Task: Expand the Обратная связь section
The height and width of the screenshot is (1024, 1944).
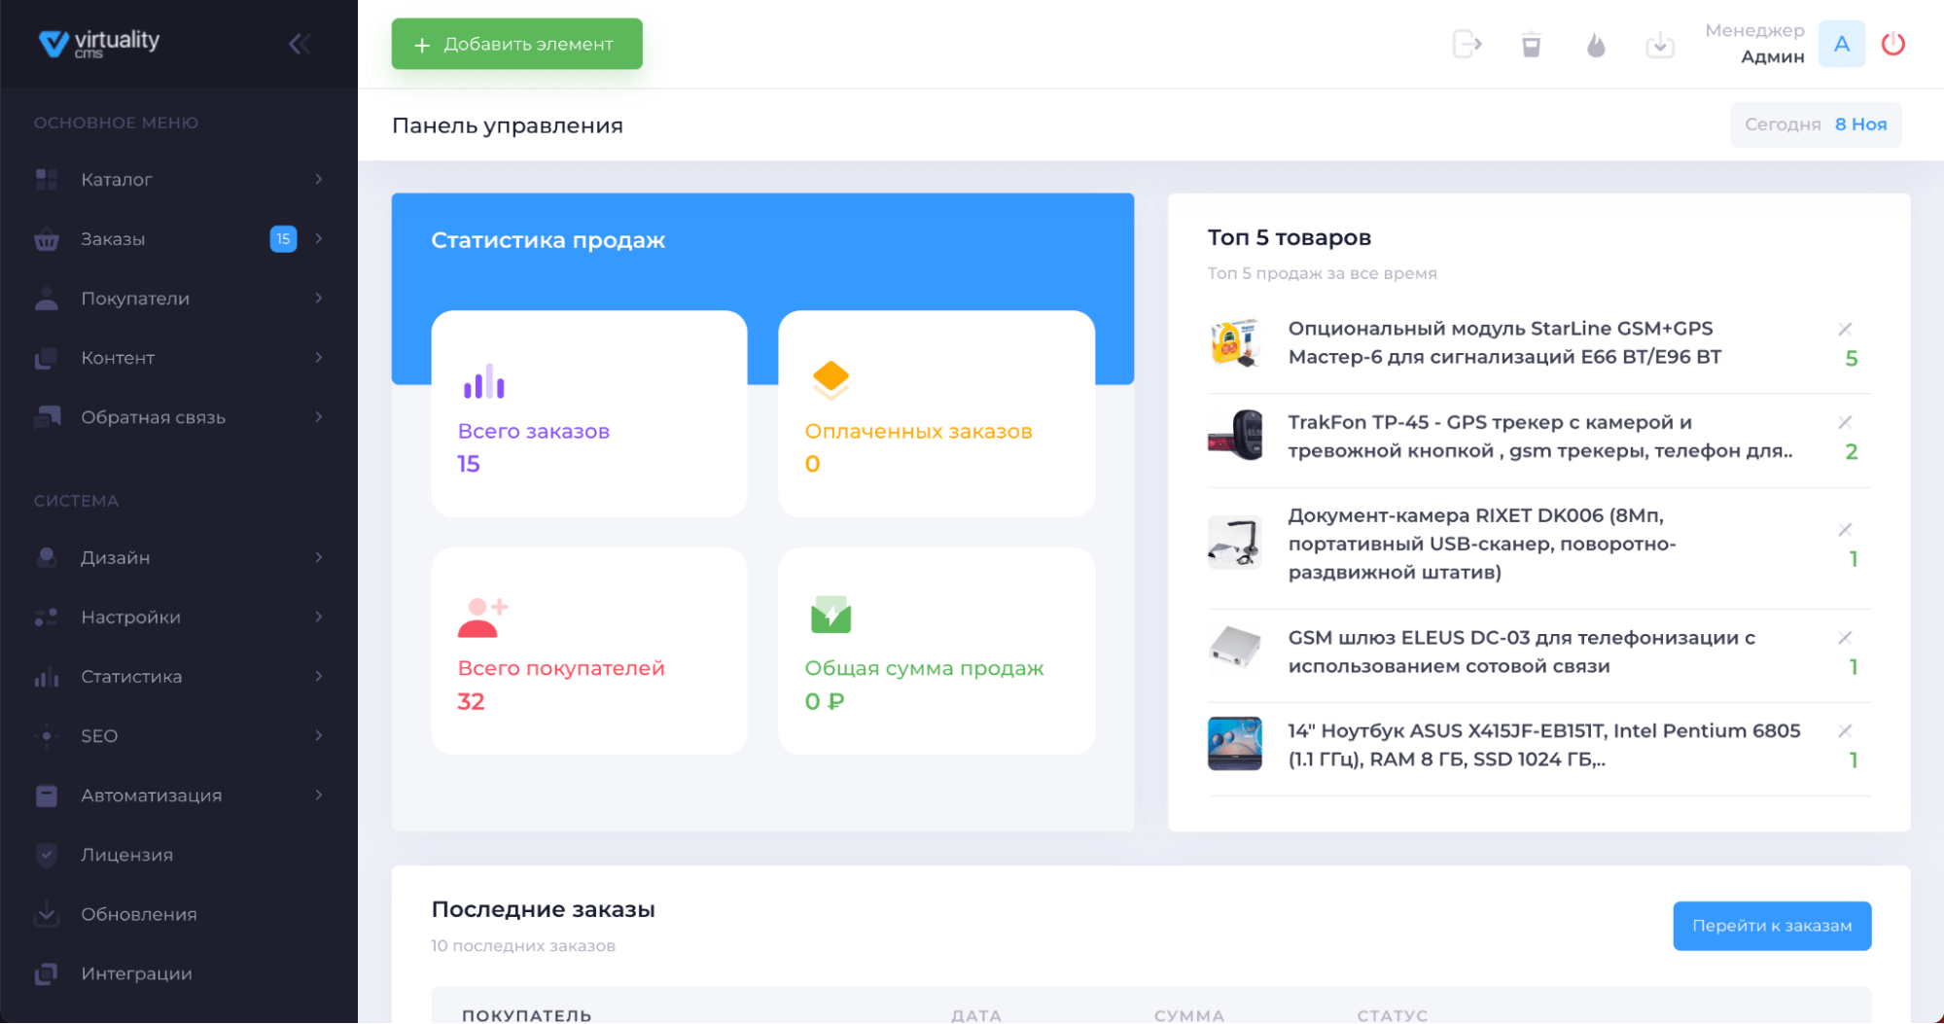Action: click(152, 416)
